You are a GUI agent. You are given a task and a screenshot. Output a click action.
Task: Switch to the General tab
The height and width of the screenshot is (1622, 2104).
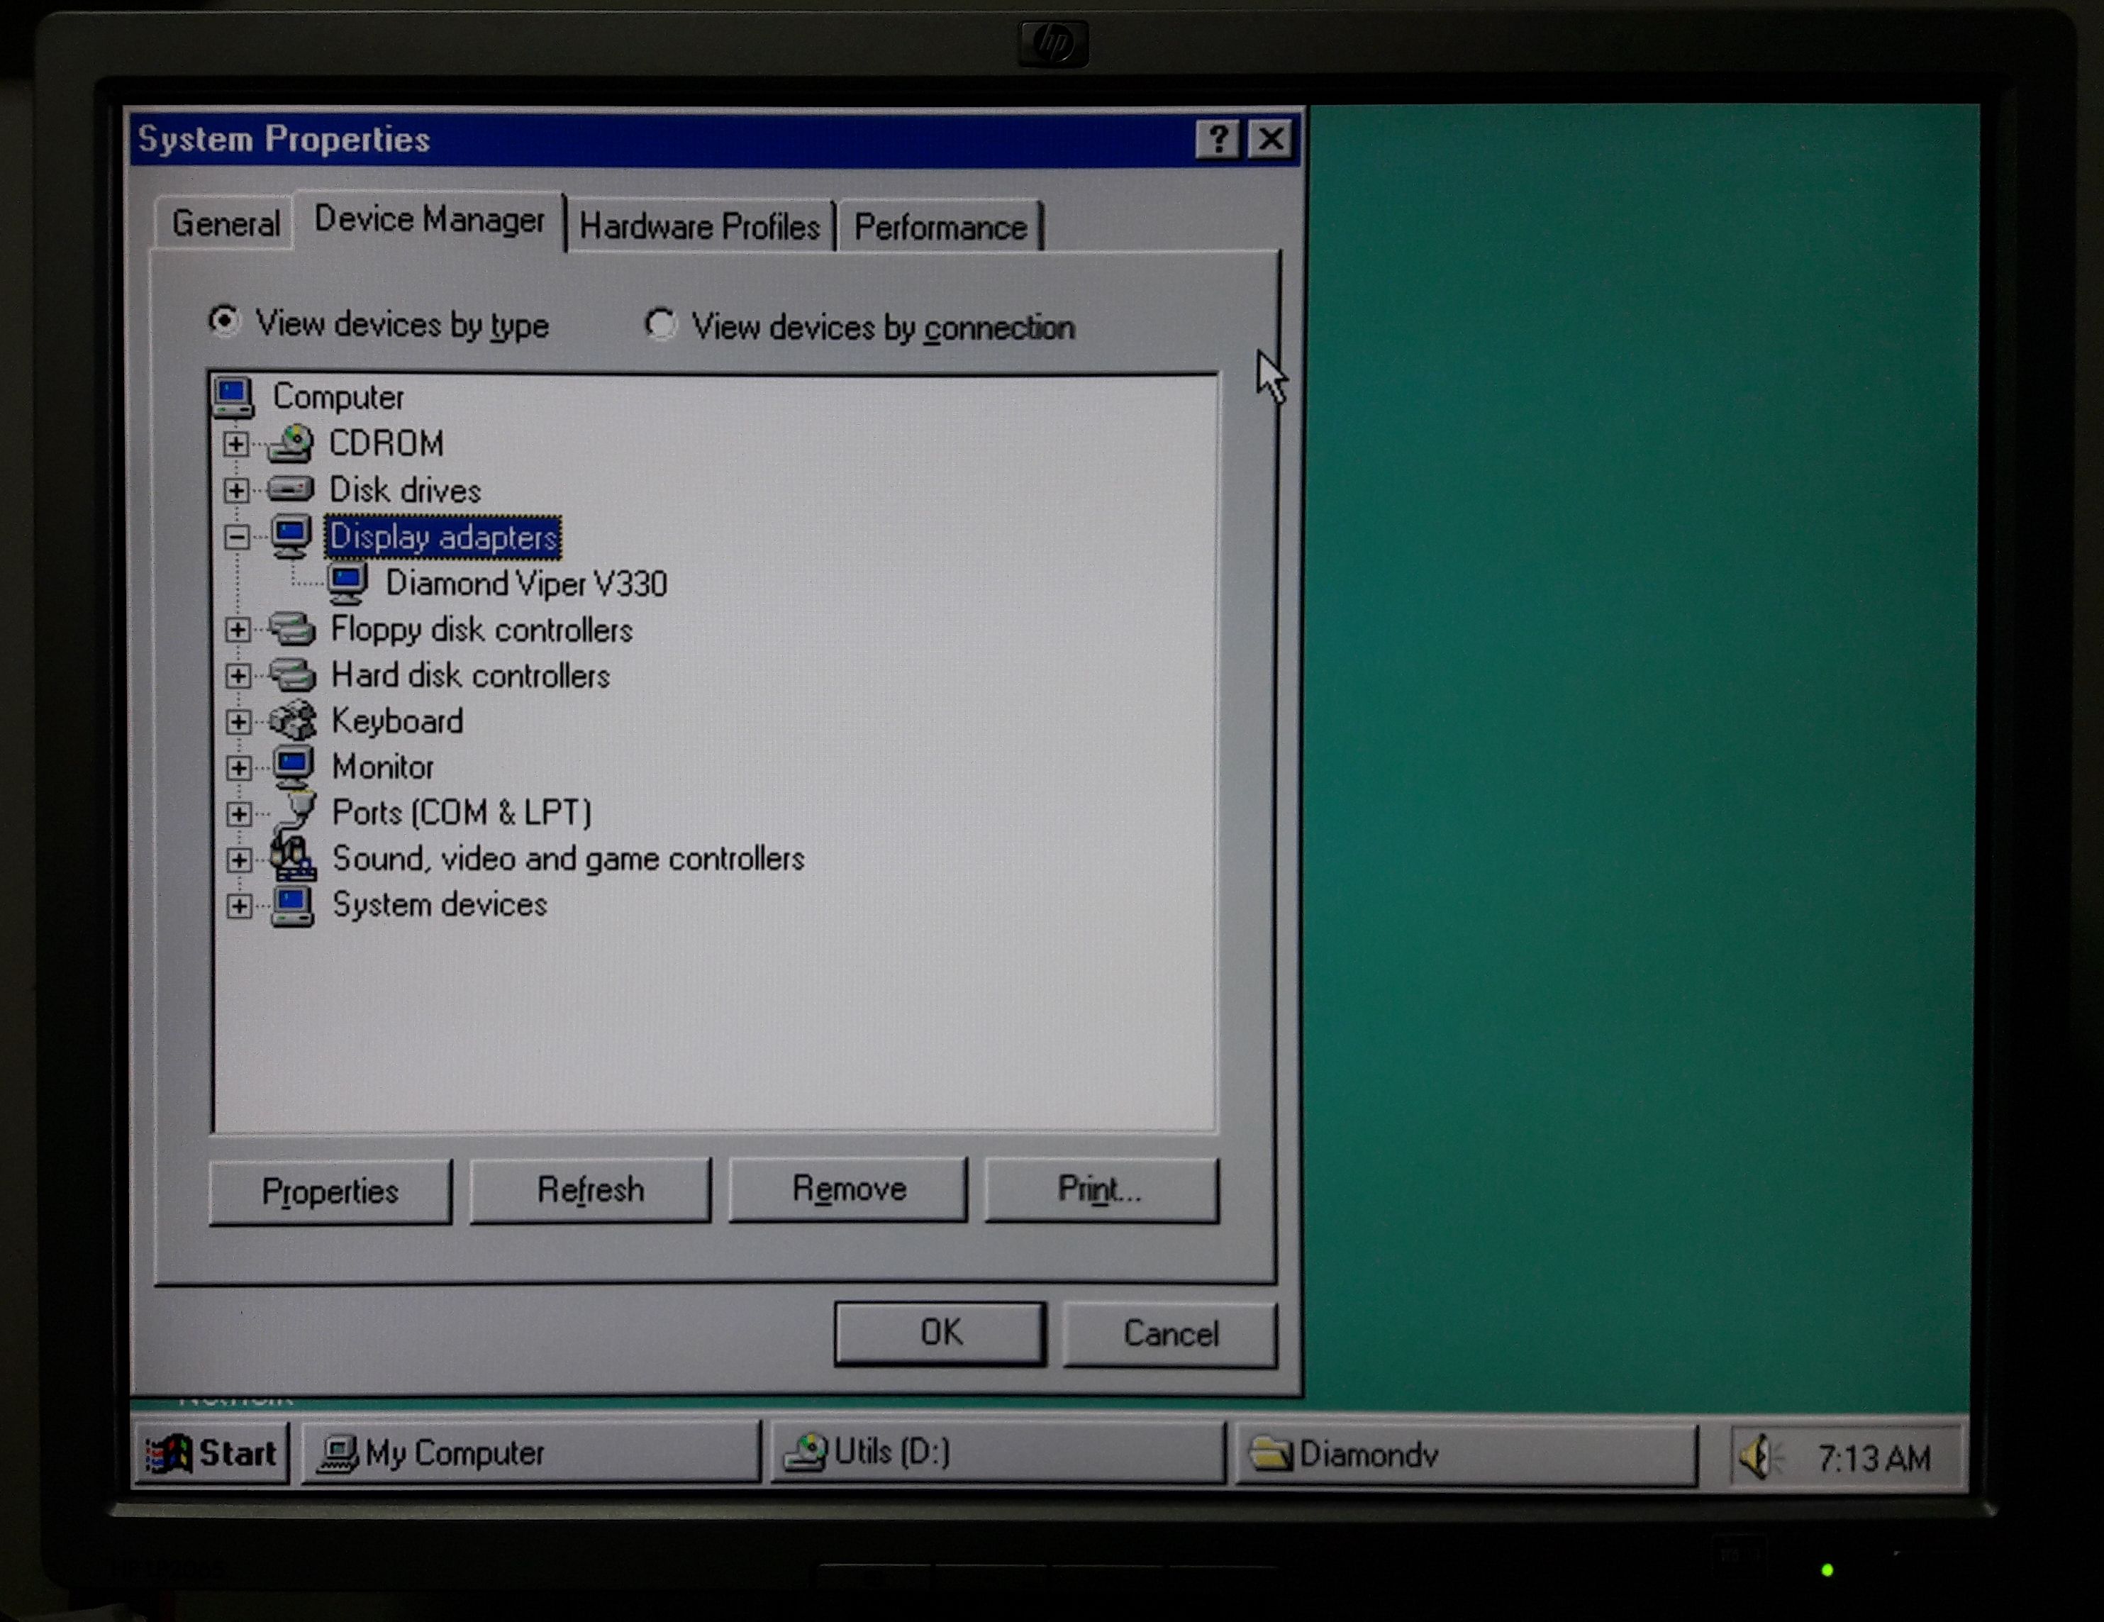tap(226, 223)
